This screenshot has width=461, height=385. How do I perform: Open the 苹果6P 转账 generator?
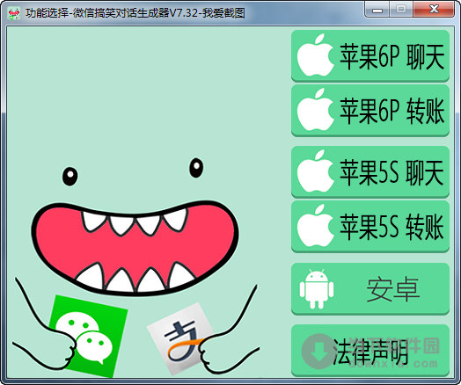tap(370, 111)
